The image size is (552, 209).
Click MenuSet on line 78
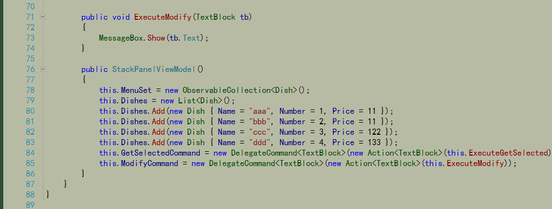[x=136, y=90]
